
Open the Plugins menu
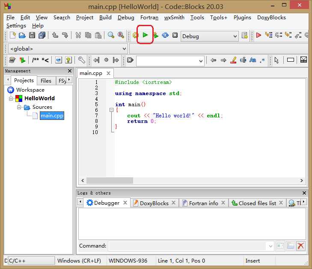coord(242,18)
